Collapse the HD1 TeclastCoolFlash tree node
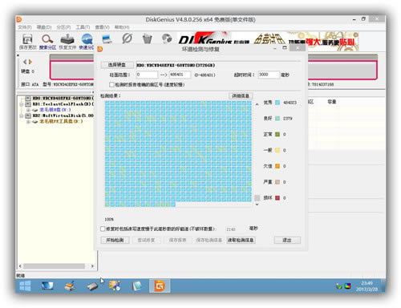 point(22,104)
